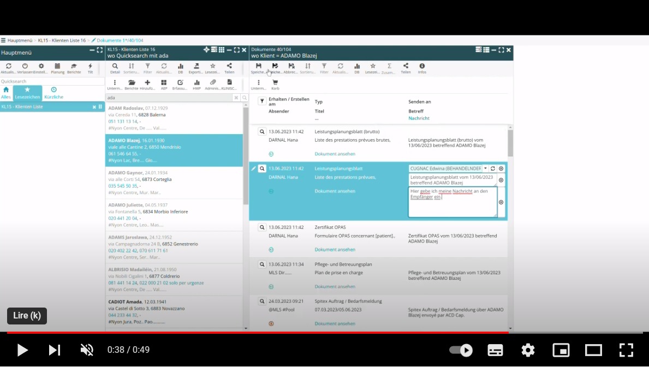Open the AEP grid icon
The width and height of the screenshot is (649, 367).
click(x=164, y=83)
